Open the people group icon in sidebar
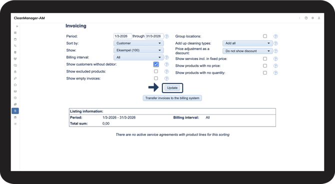The height and width of the screenshot is (184, 335). pos(15,59)
